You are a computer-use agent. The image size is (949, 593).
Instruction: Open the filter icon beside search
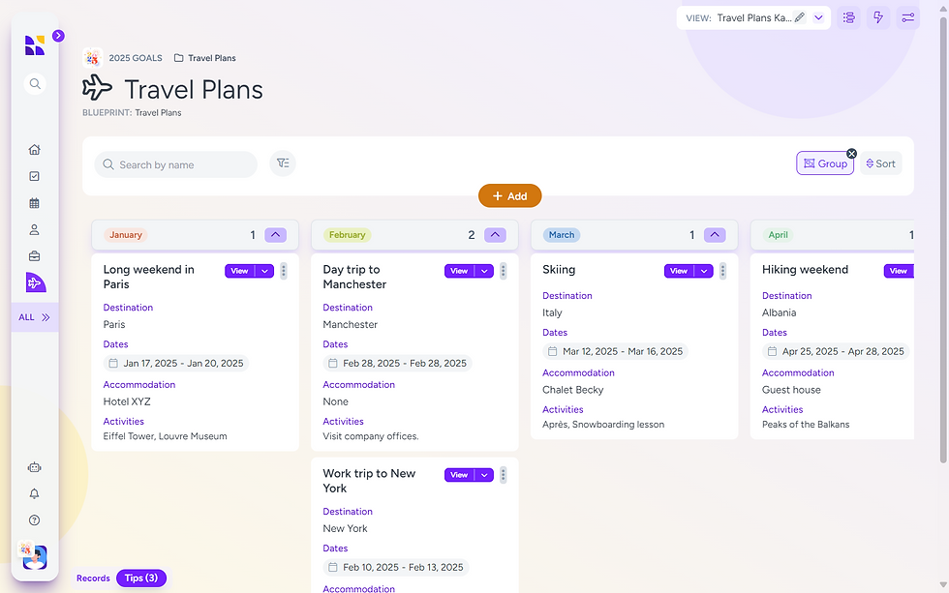pyautogui.click(x=283, y=163)
